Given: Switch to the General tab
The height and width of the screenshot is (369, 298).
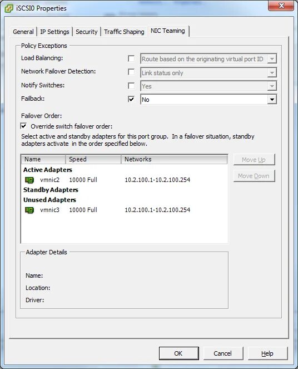Looking at the screenshot, I should click(23, 32).
